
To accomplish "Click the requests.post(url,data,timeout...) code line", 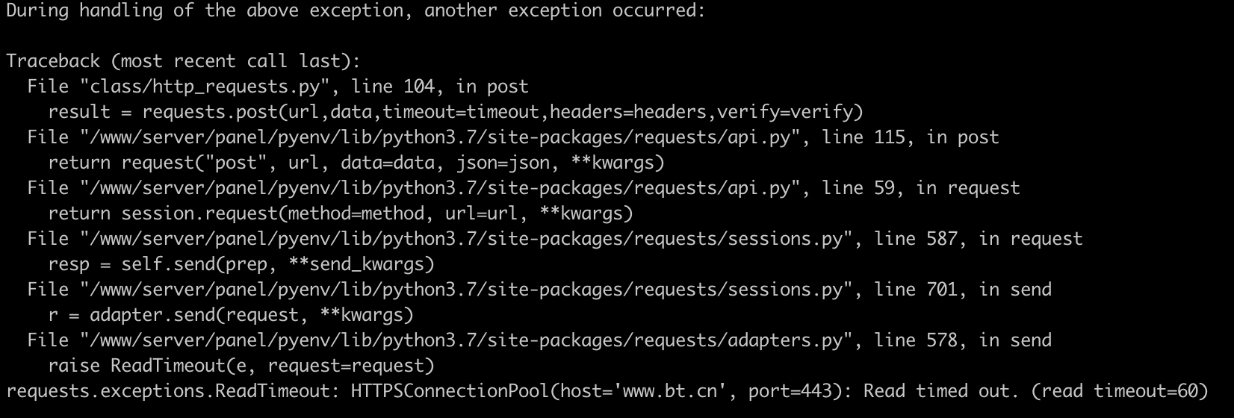I will tap(456, 113).
